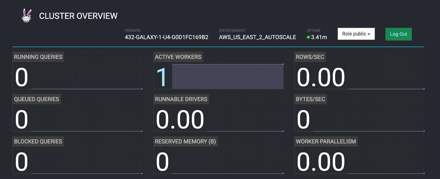Image resolution: width=440 pixels, height=179 pixels.
Task: Click the Cluster Overview page title
Action: tap(78, 16)
